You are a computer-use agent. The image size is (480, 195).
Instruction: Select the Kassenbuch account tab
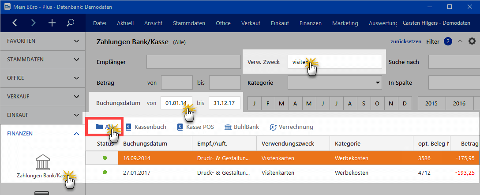pyautogui.click(x=146, y=127)
